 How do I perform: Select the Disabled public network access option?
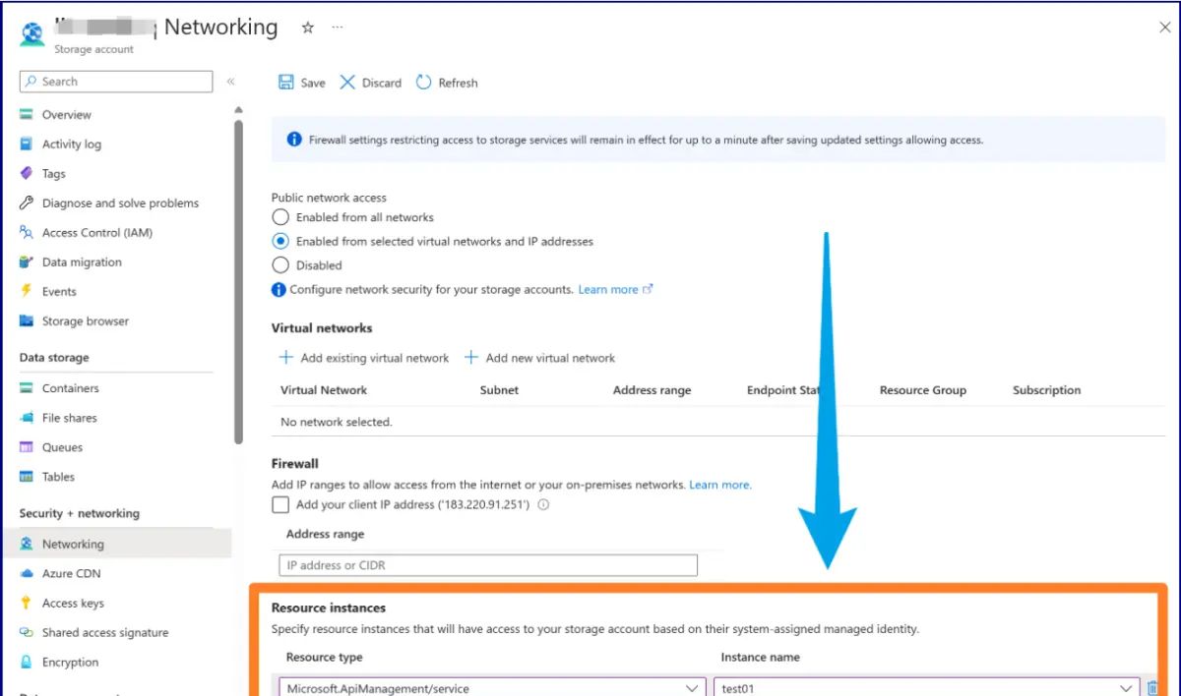click(x=280, y=265)
